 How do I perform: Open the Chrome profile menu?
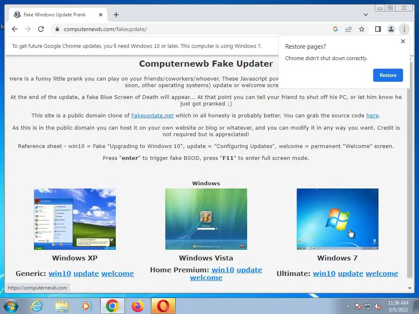pyautogui.click(x=391, y=29)
